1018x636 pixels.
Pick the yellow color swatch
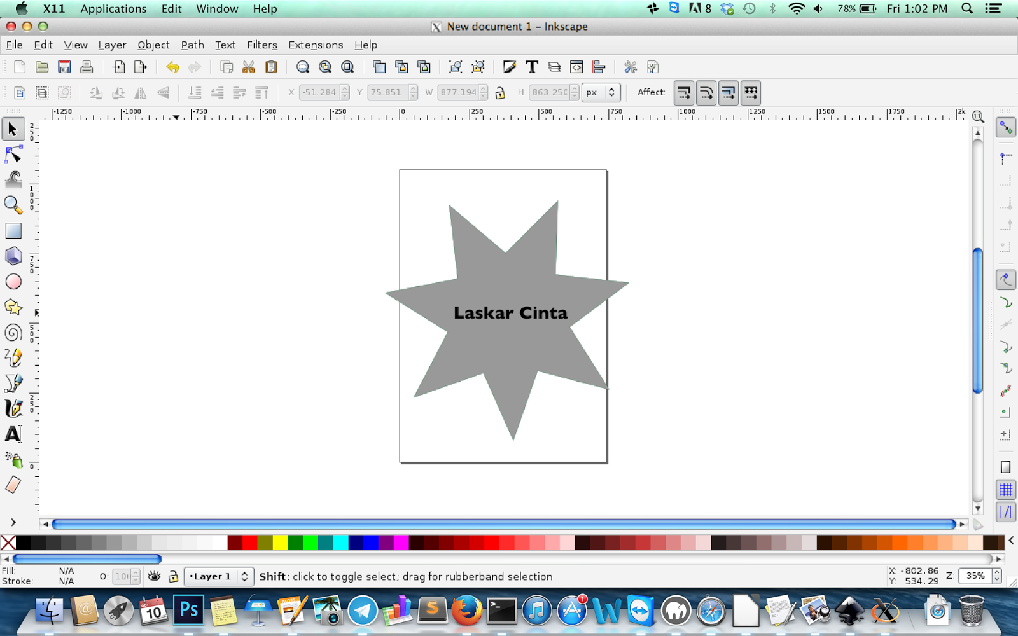(x=281, y=543)
